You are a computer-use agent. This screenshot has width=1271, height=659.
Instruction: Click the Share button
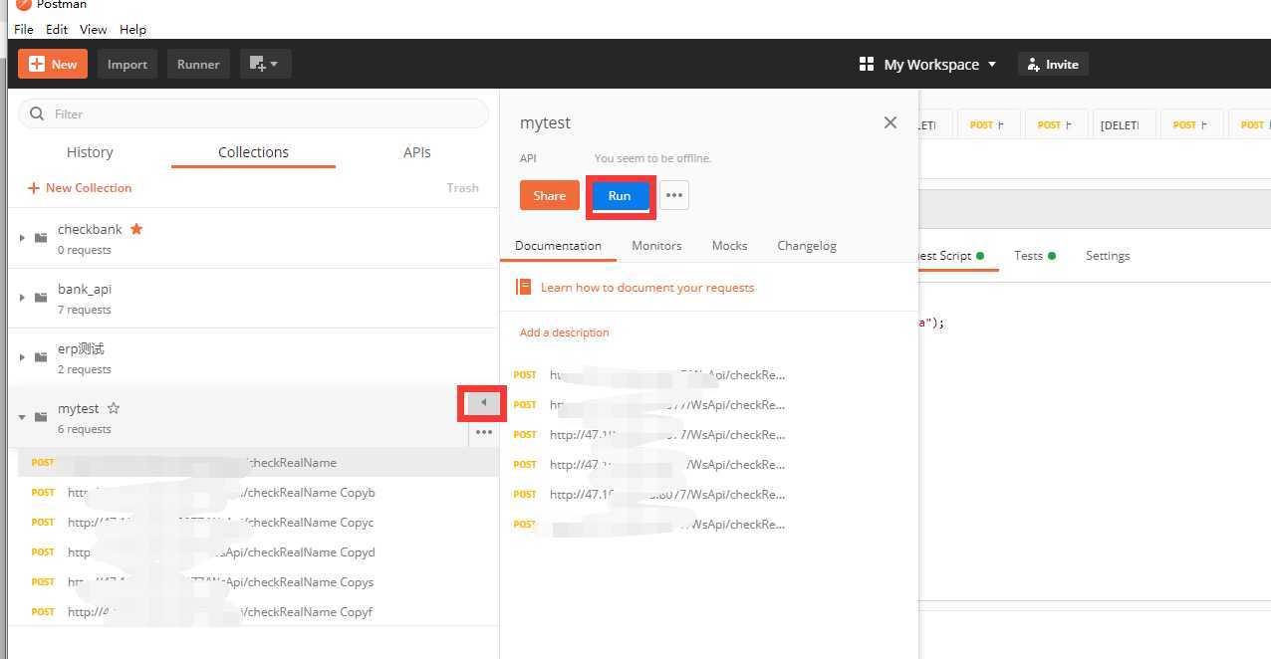tap(549, 195)
